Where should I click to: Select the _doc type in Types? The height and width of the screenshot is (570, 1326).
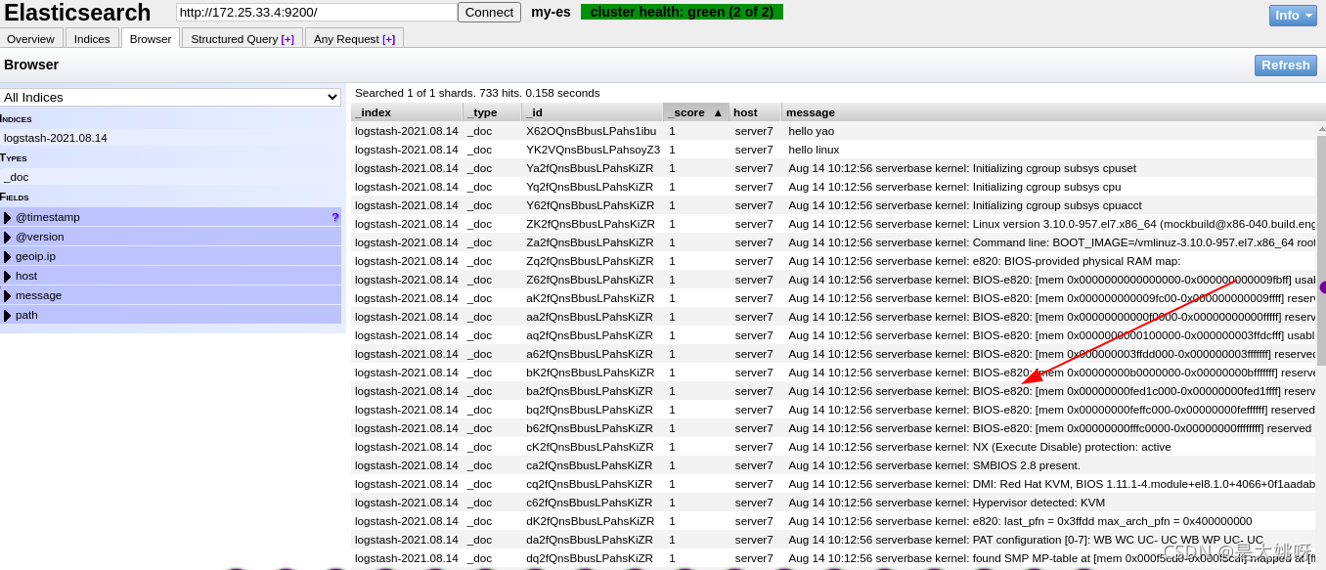click(170, 177)
